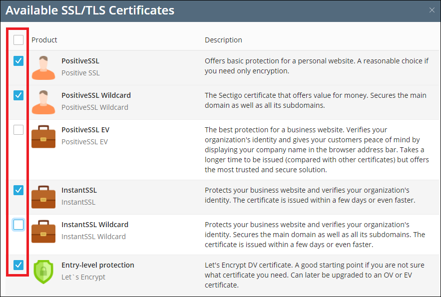Image resolution: width=441 pixels, height=297 pixels.
Task: Click the PositiveSSL Wildcard product name
Action: pos(96,95)
